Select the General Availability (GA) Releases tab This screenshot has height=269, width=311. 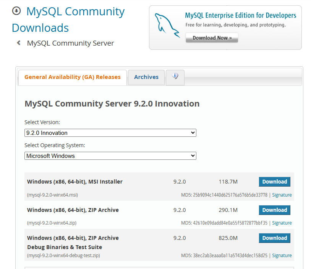[72, 77]
